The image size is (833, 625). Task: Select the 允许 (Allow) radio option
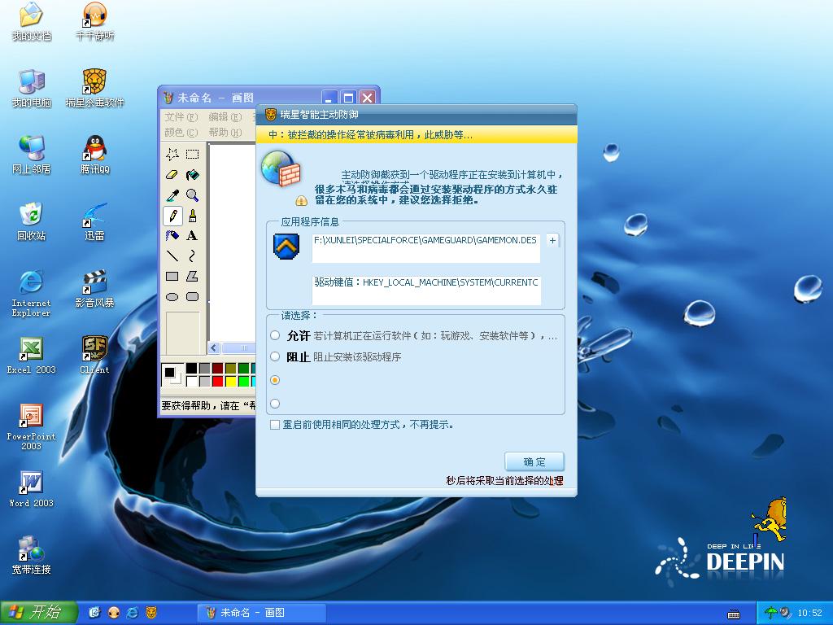275,335
